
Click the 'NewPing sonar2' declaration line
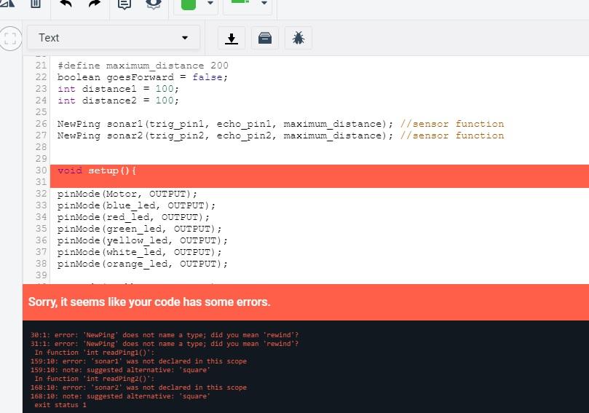pyautogui.click(x=225, y=135)
